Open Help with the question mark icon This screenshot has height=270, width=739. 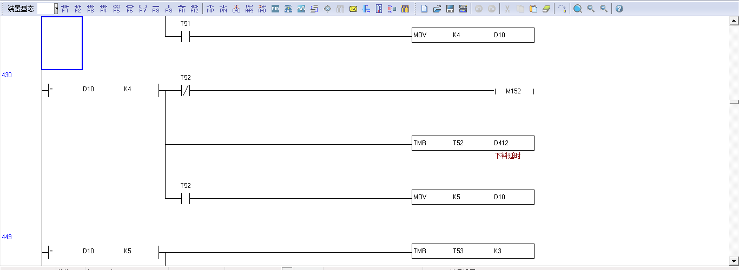coord(619,9)
